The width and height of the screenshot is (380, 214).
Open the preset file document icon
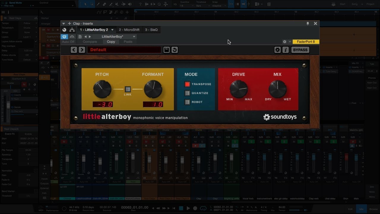(x=80, y=37)
